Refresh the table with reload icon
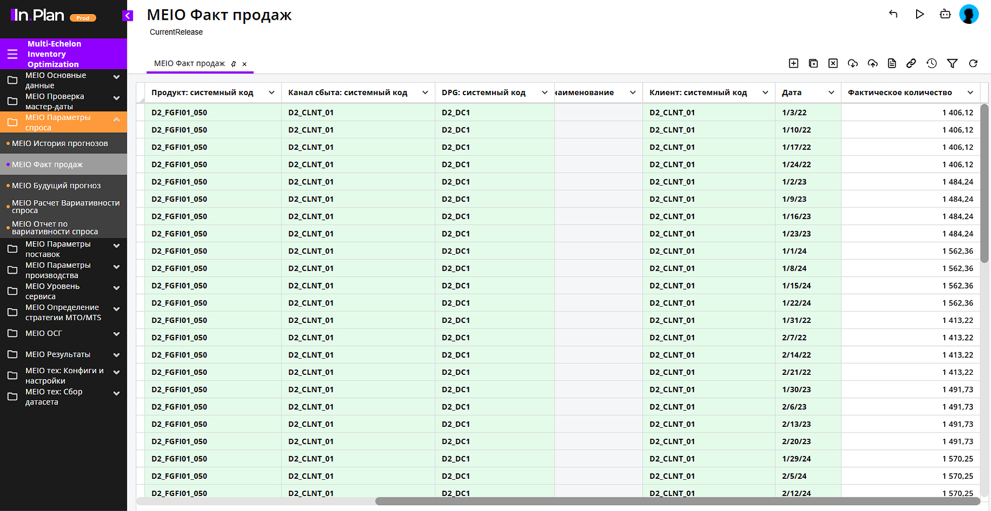Viewport: 991px width, 511px height. (x=973, y=63)
